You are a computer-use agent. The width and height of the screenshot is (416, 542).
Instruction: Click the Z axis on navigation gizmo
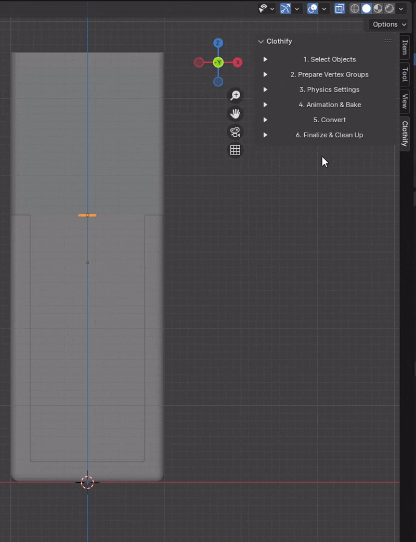click(218, 43)
